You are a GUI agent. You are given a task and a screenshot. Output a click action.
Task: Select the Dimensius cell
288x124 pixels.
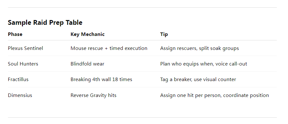tap(20, 95)
